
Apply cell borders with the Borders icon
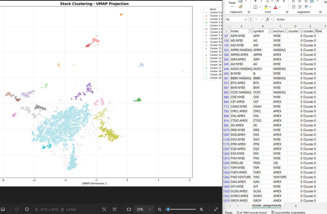255,7
